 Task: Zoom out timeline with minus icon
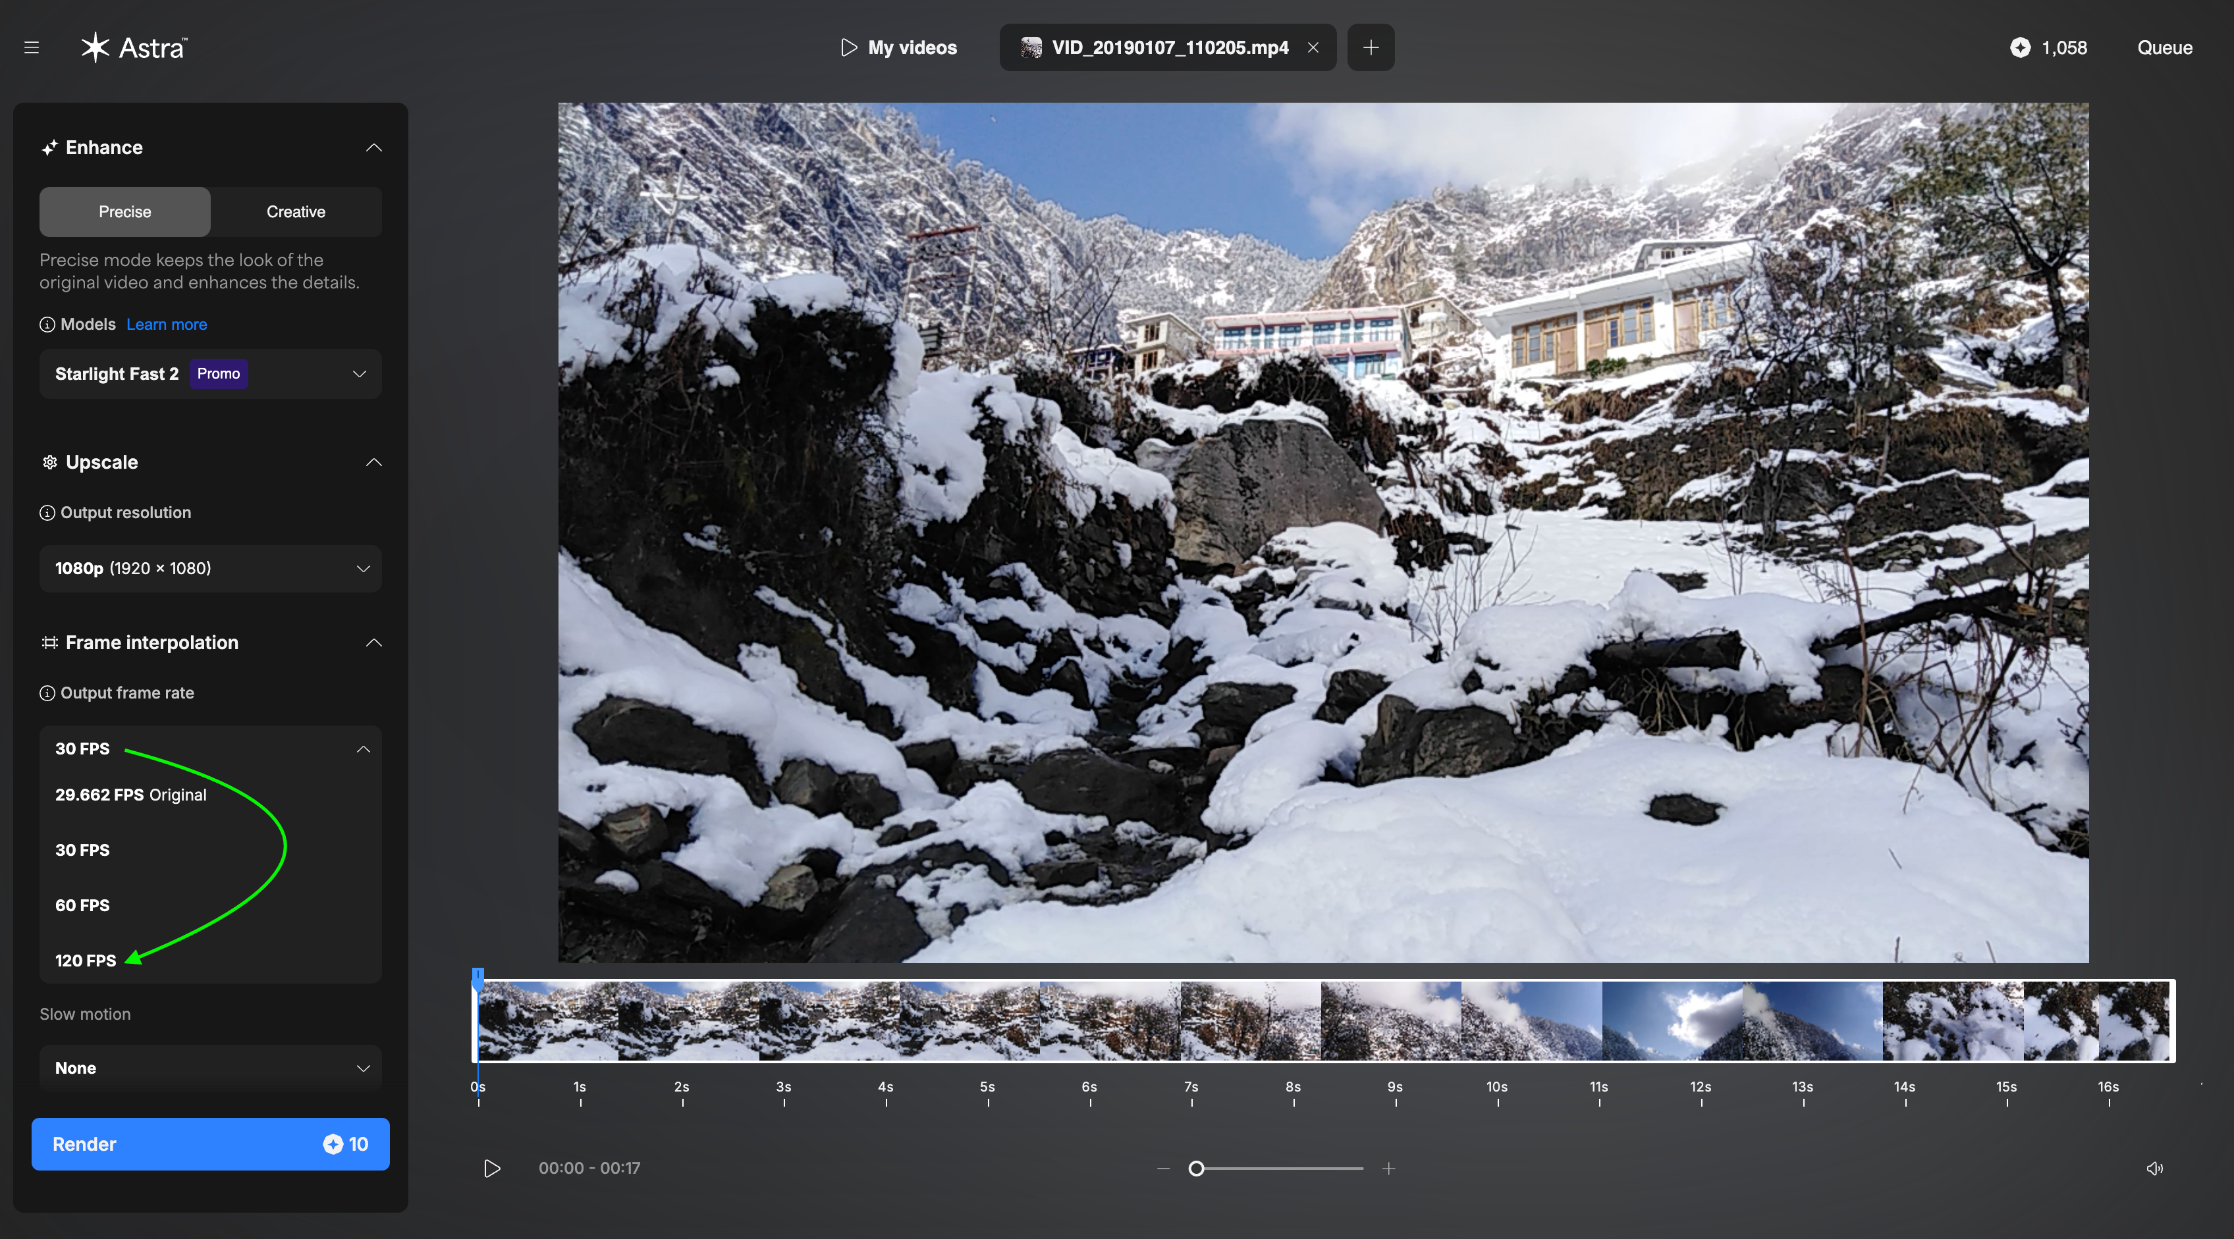point(1163,1168)
